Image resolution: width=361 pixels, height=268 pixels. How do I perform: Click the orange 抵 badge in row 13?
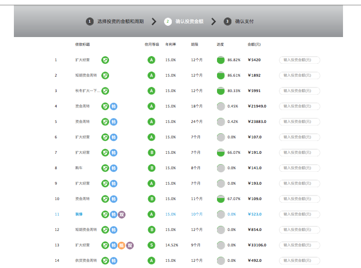tap(122, 245)
